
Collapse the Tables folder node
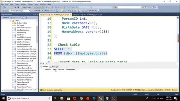[10, 21]
